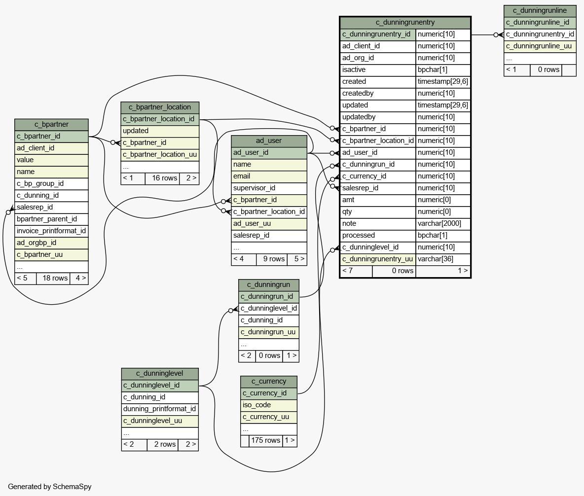Select c_bpartner_location_uu column

160,155
